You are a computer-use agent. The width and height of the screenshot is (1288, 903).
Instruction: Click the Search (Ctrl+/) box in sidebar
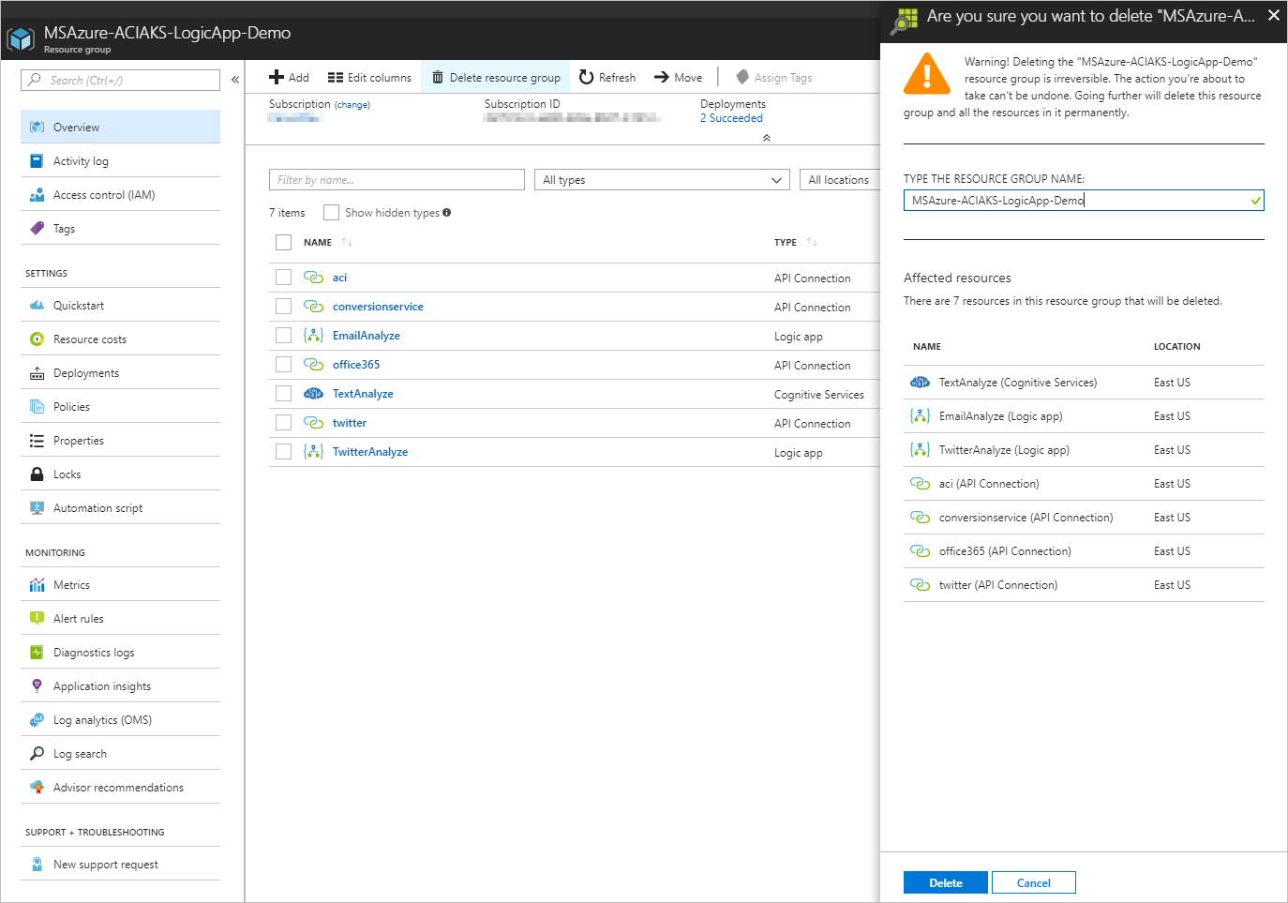[x=120, y=80]
